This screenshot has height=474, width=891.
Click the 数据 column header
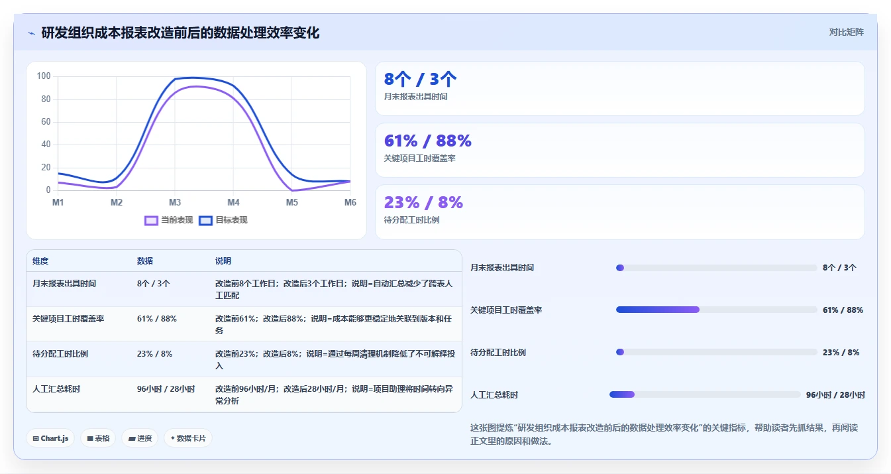pos(145,261)
